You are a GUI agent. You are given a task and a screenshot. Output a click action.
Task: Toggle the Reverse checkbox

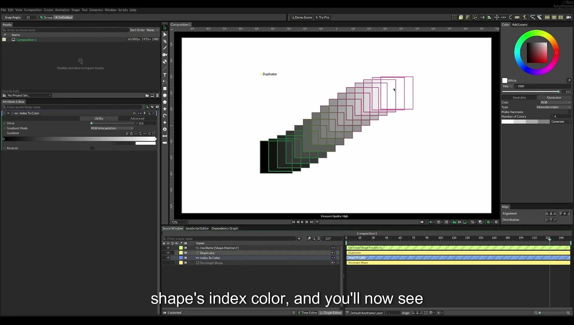(x=92, y=148)
